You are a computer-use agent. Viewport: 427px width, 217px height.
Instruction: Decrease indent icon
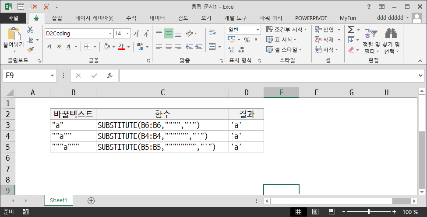189,47
